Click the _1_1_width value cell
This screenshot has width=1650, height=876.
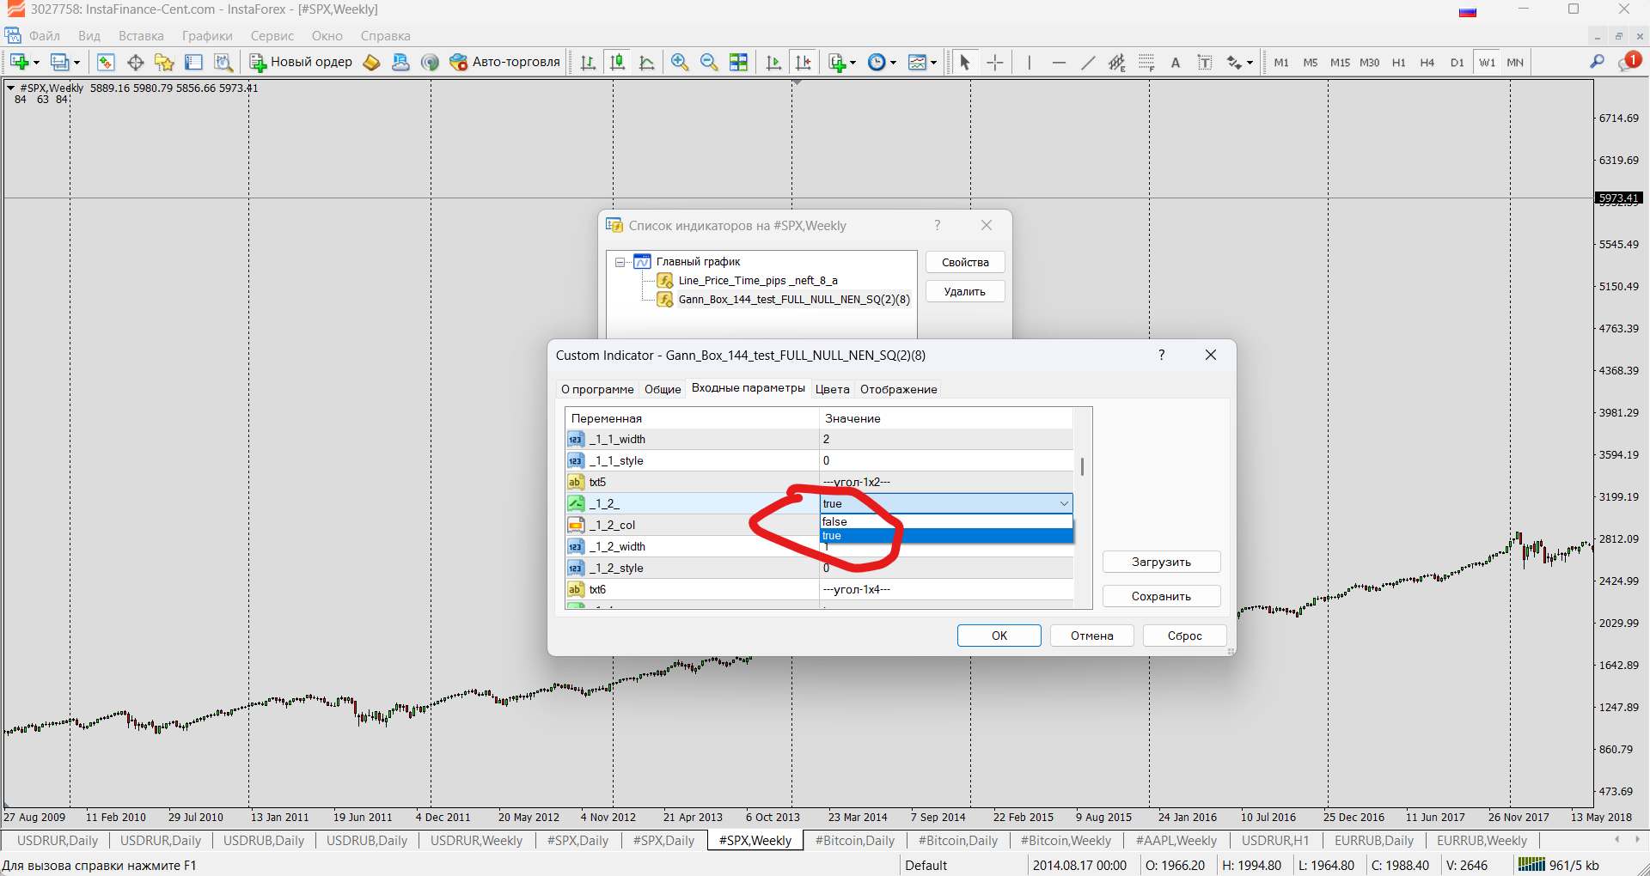946,439
